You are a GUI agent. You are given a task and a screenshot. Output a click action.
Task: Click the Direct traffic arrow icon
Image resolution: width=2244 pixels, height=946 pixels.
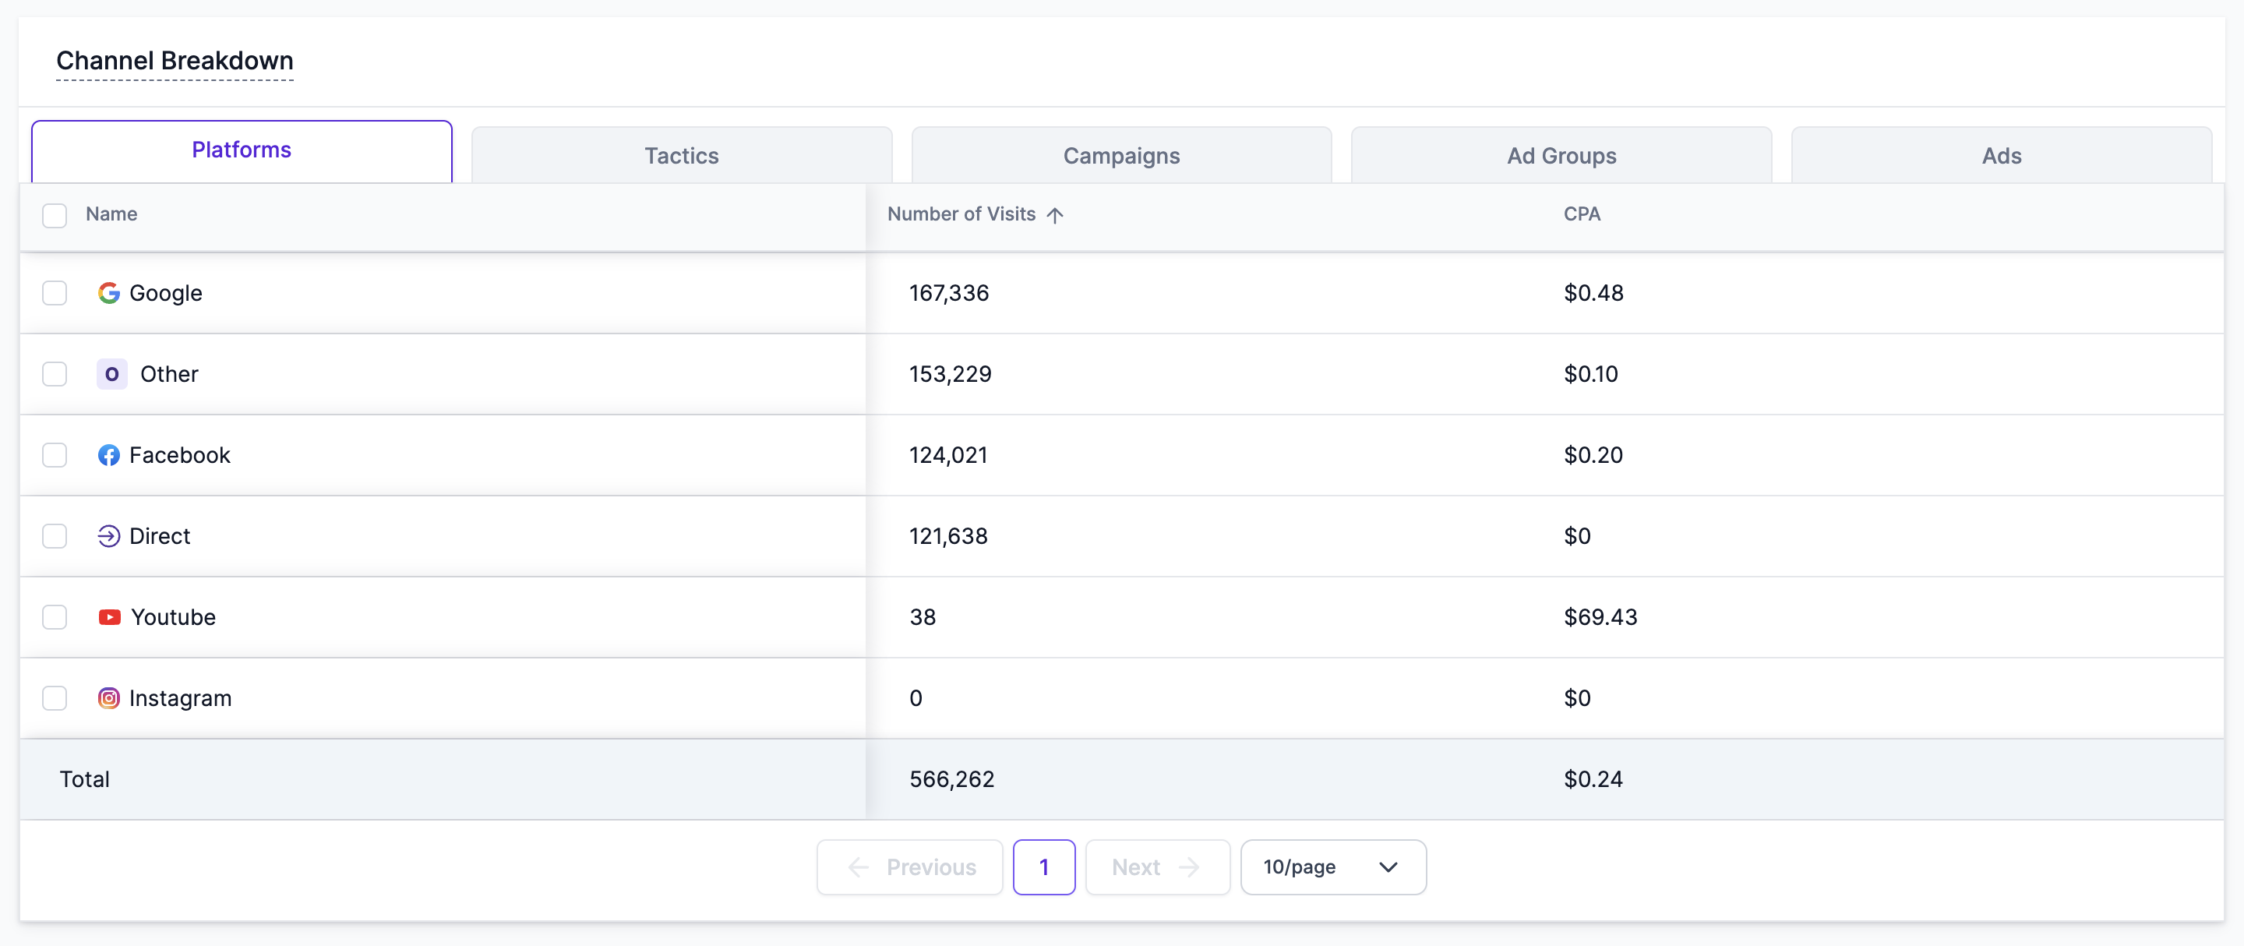coord(109,535)
